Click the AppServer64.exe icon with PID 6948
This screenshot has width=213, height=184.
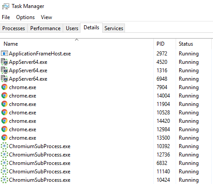[4, 78]
